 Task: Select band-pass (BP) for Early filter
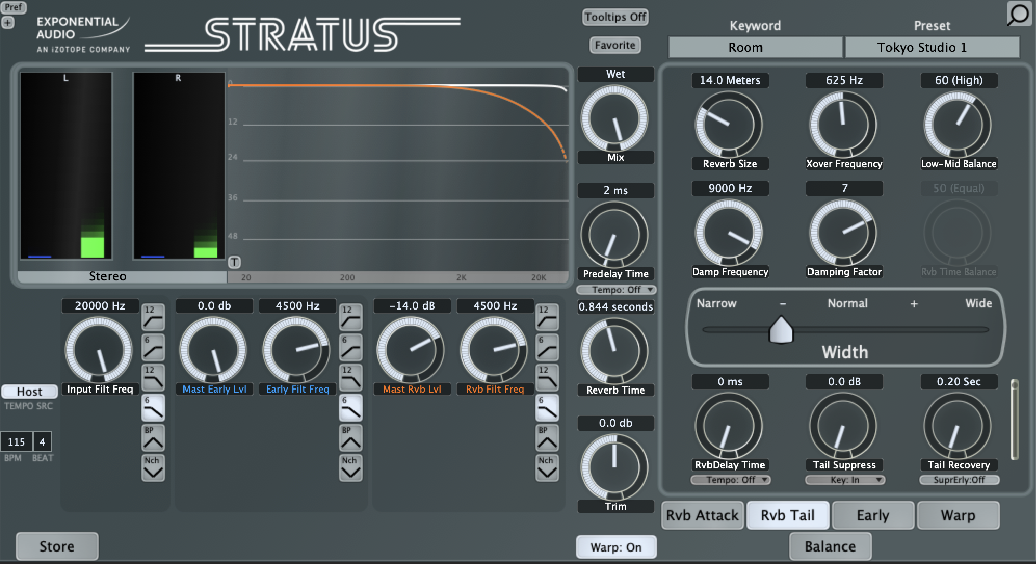tap(351, 438)
